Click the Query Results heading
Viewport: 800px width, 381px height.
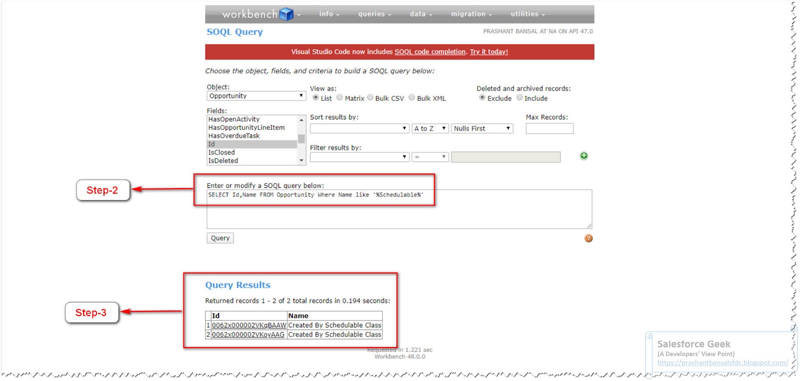(237, 285)
